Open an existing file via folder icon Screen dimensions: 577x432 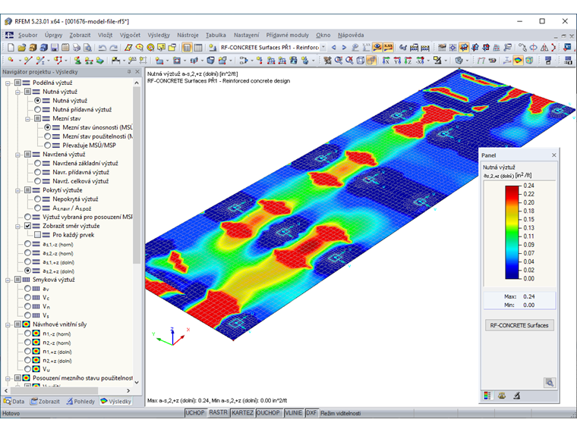[x=22, y=48]
